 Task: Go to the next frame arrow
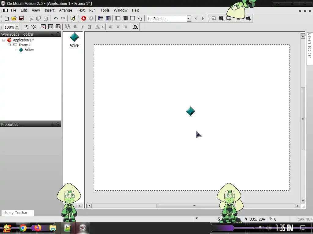[x=203, y=18]
